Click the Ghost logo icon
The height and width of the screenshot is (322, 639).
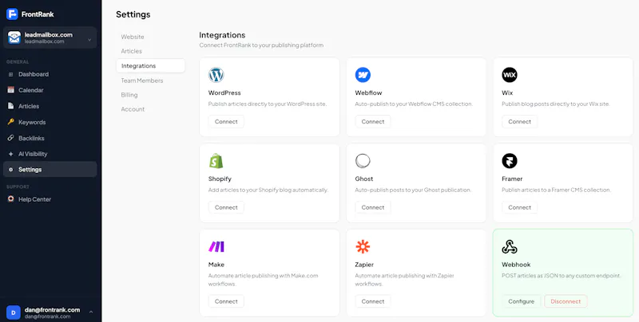pyautogui.click(x=363, y=161)
